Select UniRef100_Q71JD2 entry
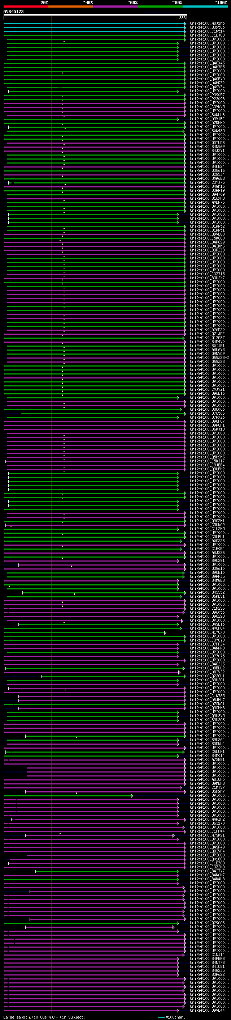 pos(207,334)
